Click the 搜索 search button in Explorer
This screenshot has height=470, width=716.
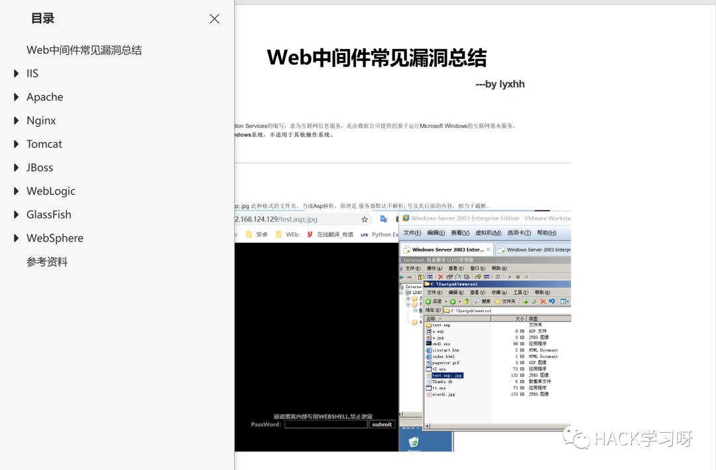(482, 301)
